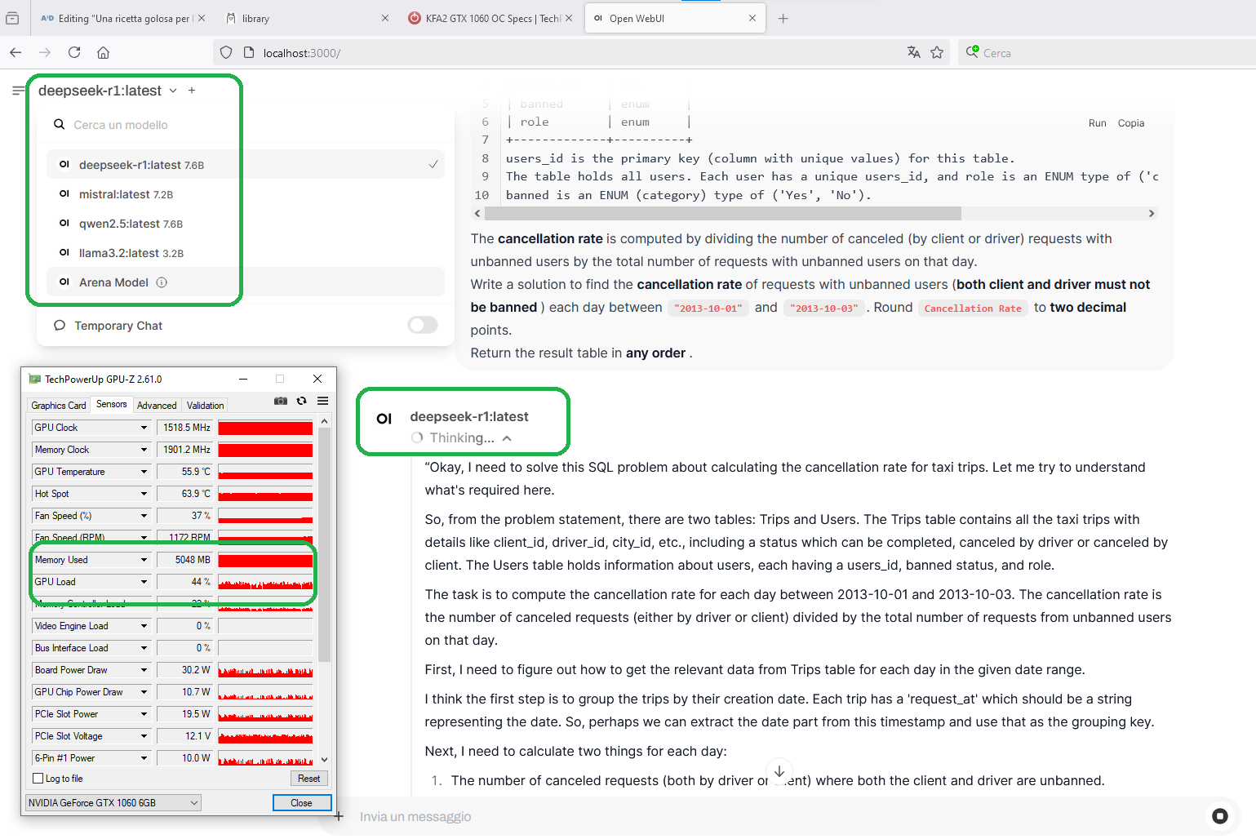This screenshot has width=1256, height=839.
Task: Select deepseek-r1:latest model in the list
Action: click(x=246, y=165)
